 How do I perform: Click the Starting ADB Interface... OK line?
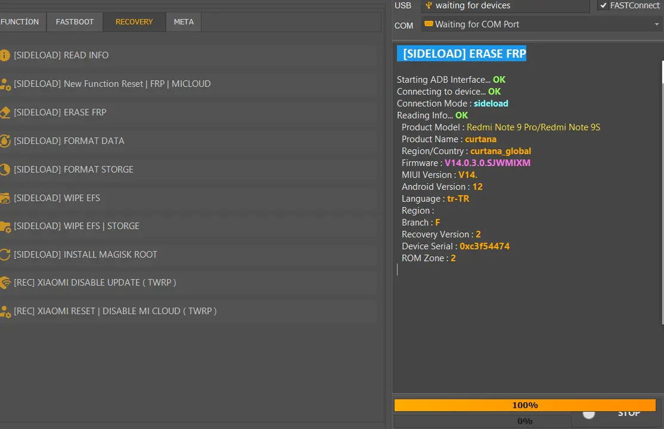pyautogui.click(x=451, y=80)
